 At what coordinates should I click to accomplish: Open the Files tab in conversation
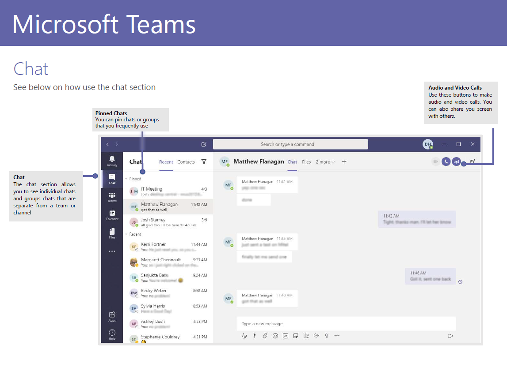[x=306, y=162]
